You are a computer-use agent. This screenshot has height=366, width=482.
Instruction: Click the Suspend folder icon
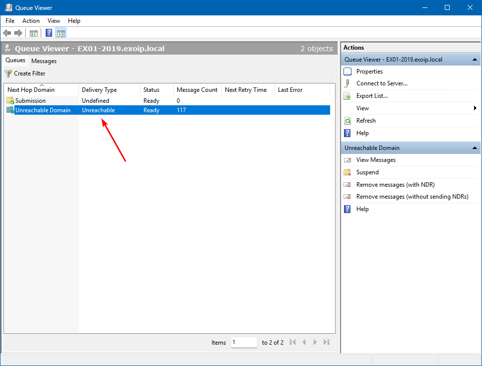[347, 172]
